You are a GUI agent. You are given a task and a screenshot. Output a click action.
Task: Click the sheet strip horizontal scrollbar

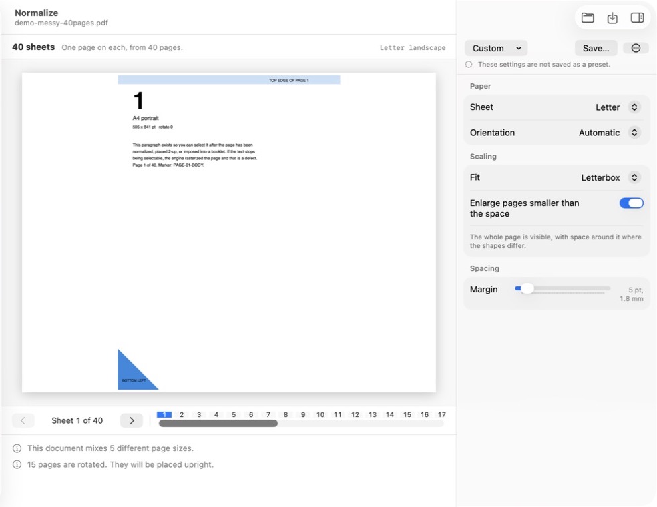(218, 423)
